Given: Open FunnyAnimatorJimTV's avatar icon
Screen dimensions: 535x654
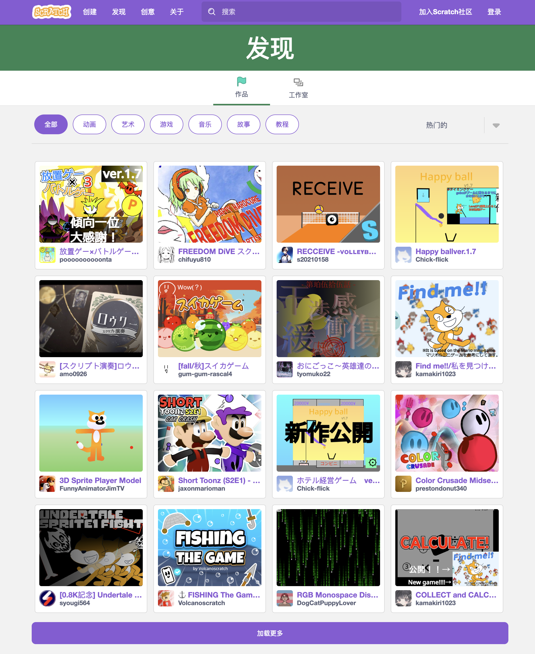Looking at the screenshot, I should 47,484.
